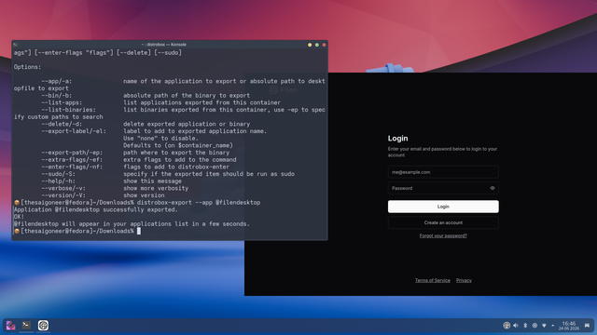Open the Privacy link
The height and width of the screenshot is (335, 597).
[x=464, y=280]
